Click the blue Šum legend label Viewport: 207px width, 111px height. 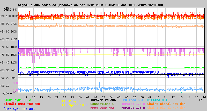19,109
